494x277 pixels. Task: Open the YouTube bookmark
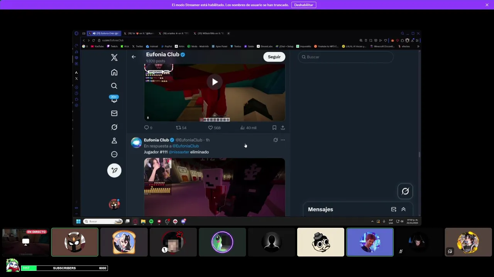[97, 47]
